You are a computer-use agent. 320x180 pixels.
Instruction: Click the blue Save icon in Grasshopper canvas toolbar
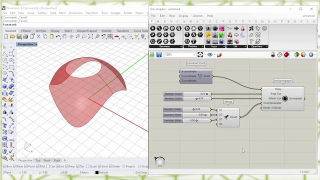[x=159, y=54]
